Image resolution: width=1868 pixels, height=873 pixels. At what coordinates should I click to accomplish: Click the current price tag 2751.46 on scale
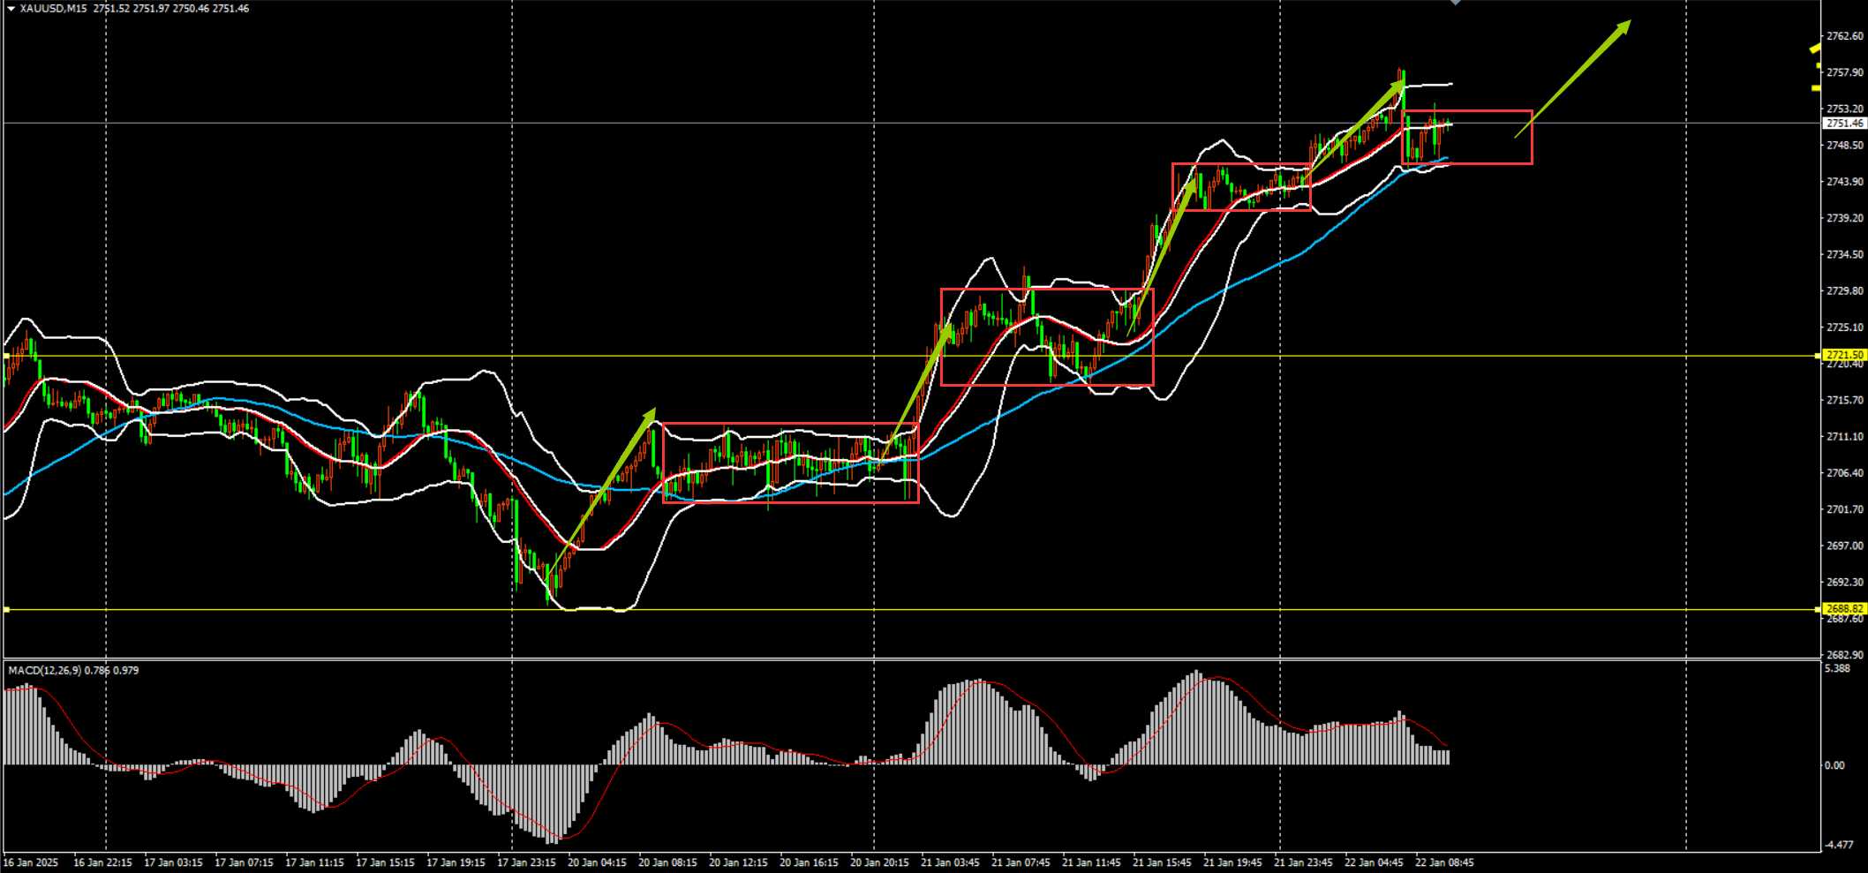coord(1845,124)
